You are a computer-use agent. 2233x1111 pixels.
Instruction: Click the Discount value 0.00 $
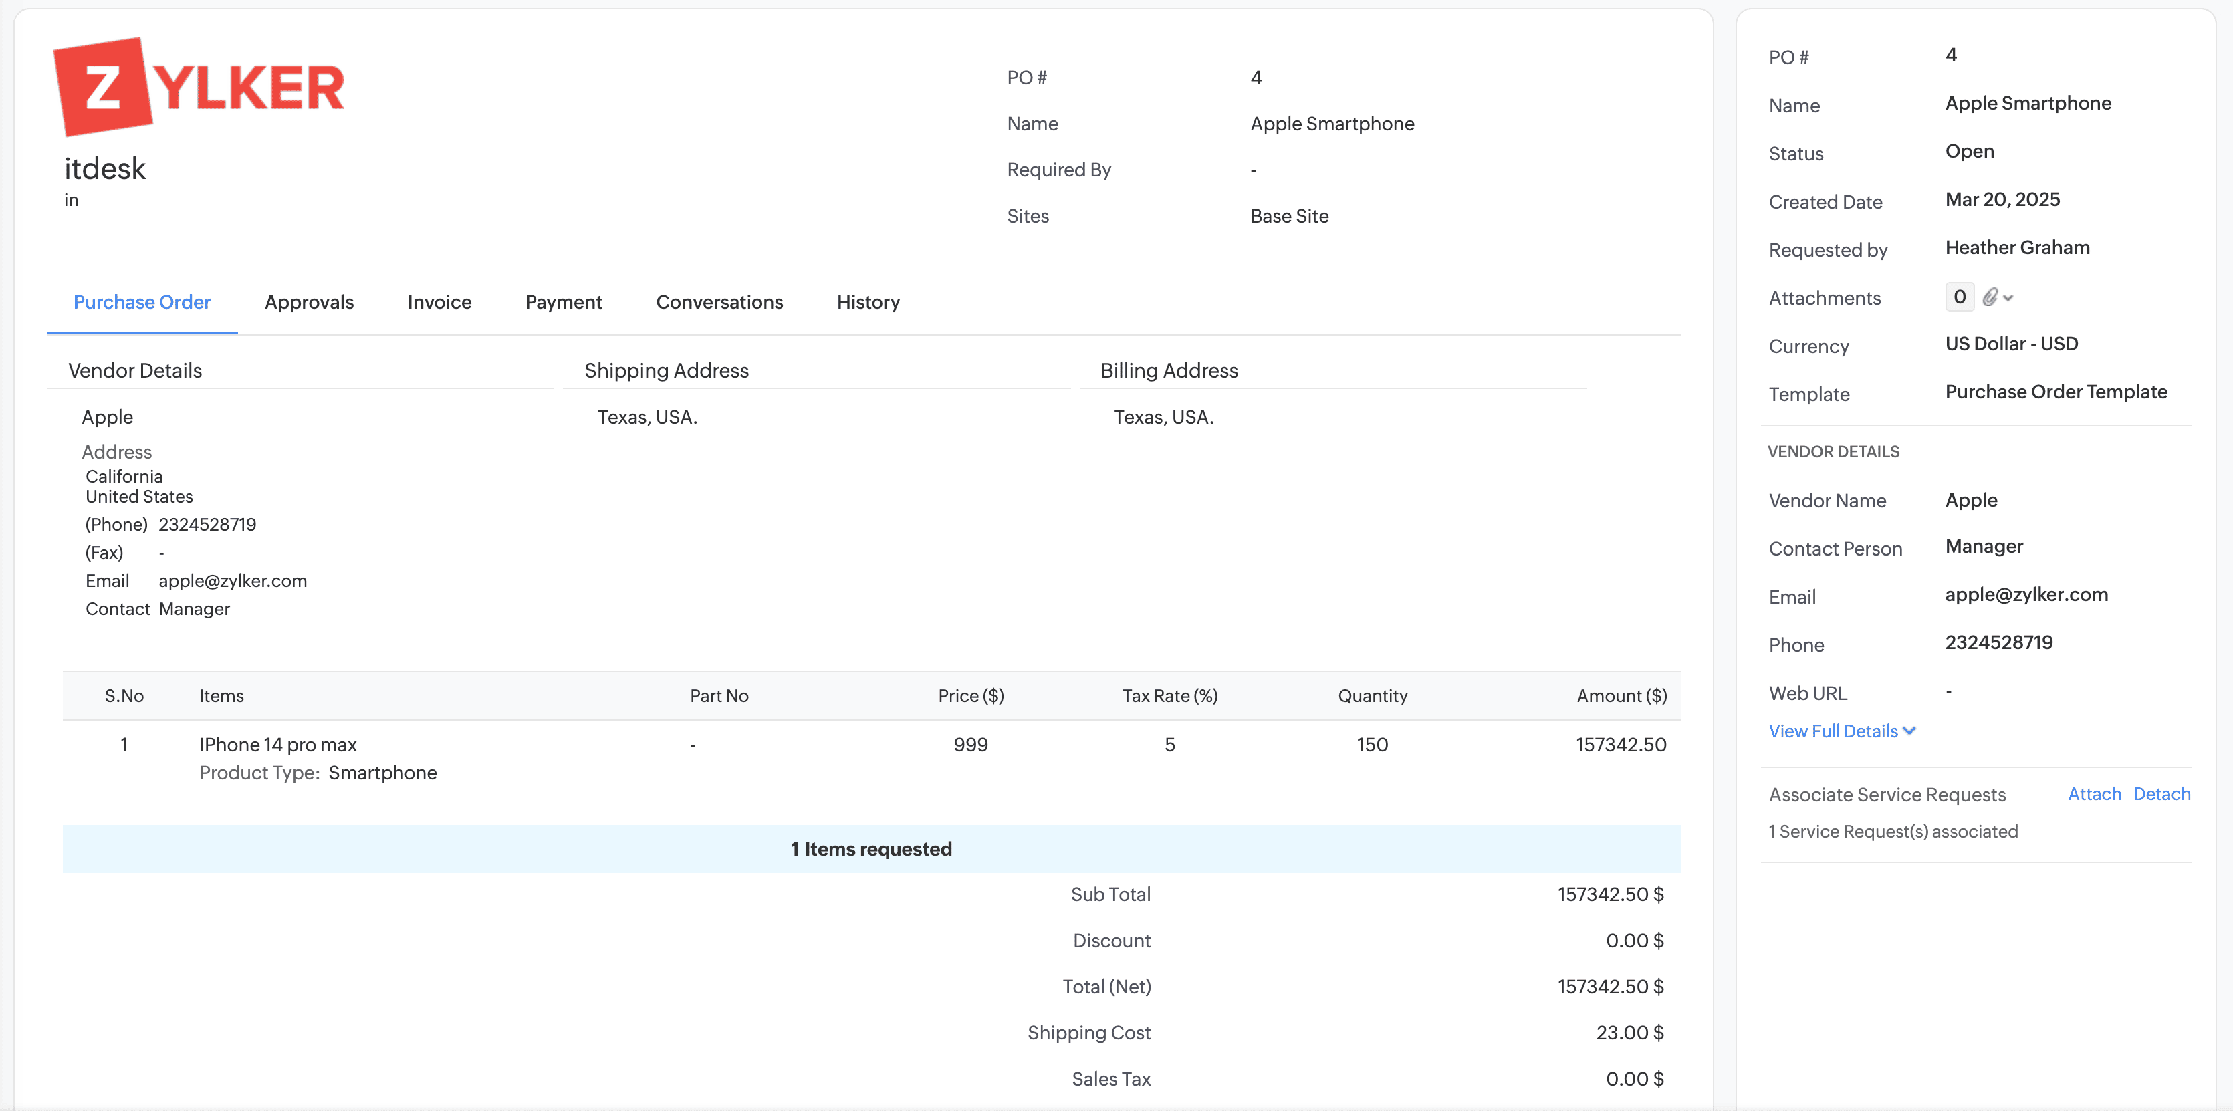pyautogui.click(x=1635, y=941)
